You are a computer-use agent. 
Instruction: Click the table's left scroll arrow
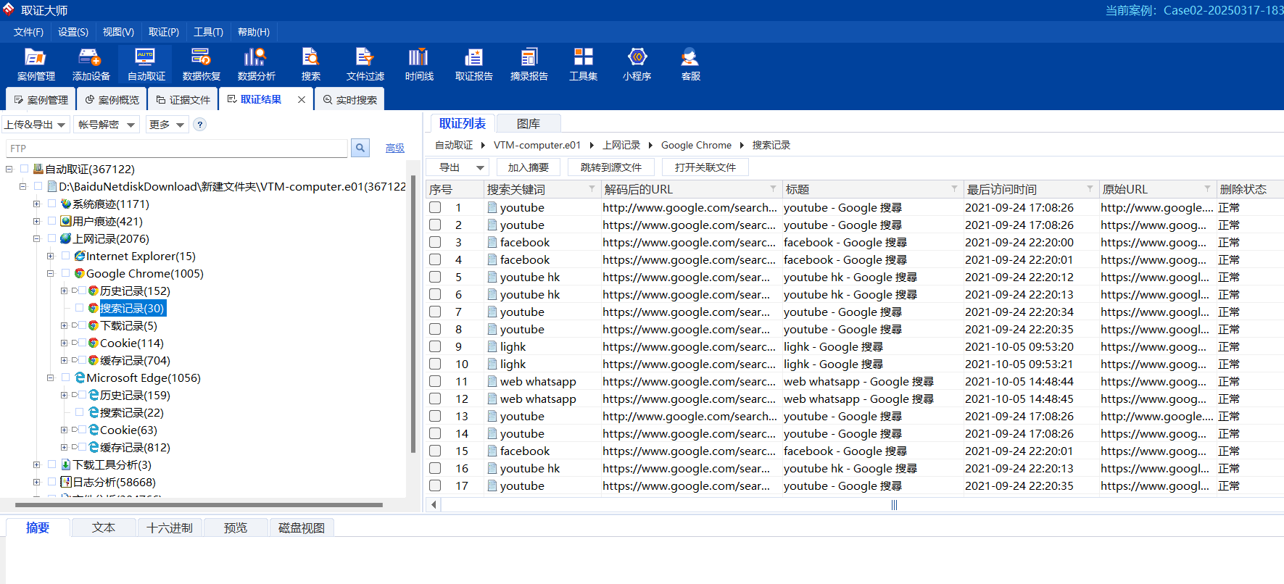pos(434,505)
